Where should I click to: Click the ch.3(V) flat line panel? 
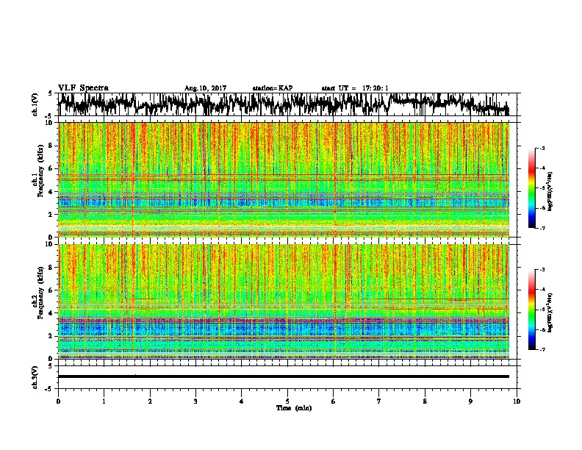(x=287, y=377)
